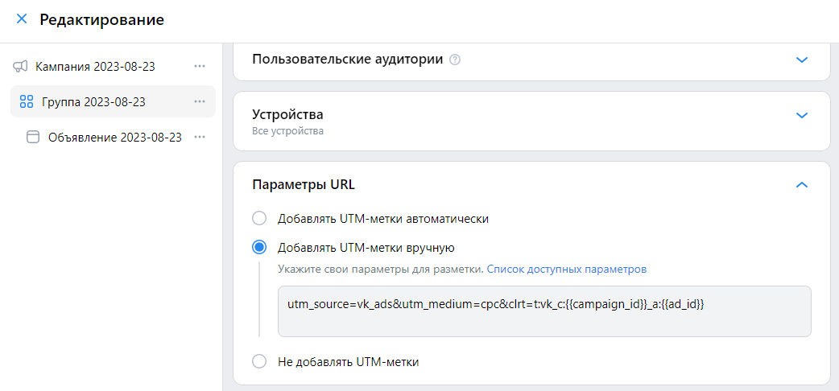Click the ad icon beside Объявление 2023-08-23
Screen dimensions: 839x391
(x=33, y=138)
